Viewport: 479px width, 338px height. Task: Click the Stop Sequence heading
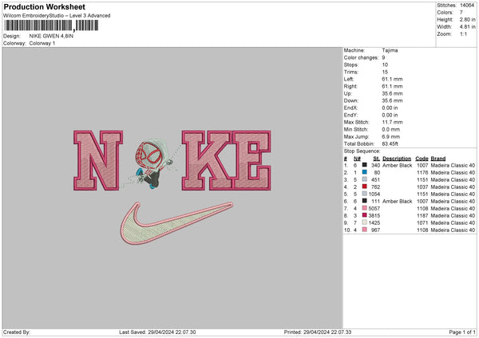[x=362, y=151]
